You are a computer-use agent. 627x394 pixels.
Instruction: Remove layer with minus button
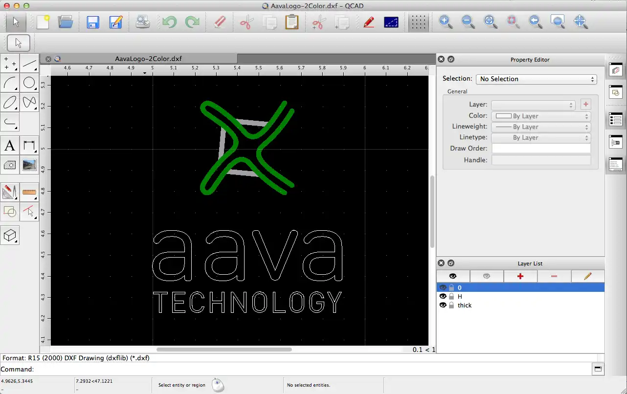pos(554,276)
